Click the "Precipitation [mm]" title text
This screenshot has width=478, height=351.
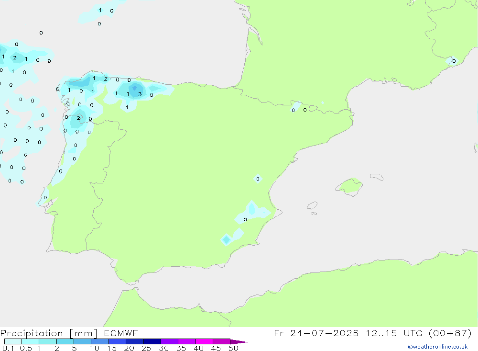coord(49,333)
